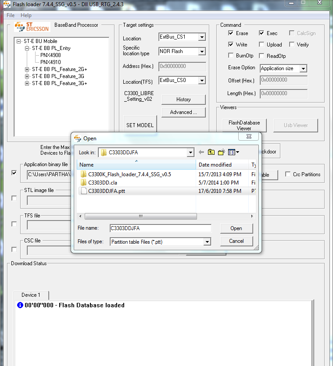This screenshot has height=366, width=333.
Task: Click the Offset (Hex.) field
Action: 284,80
